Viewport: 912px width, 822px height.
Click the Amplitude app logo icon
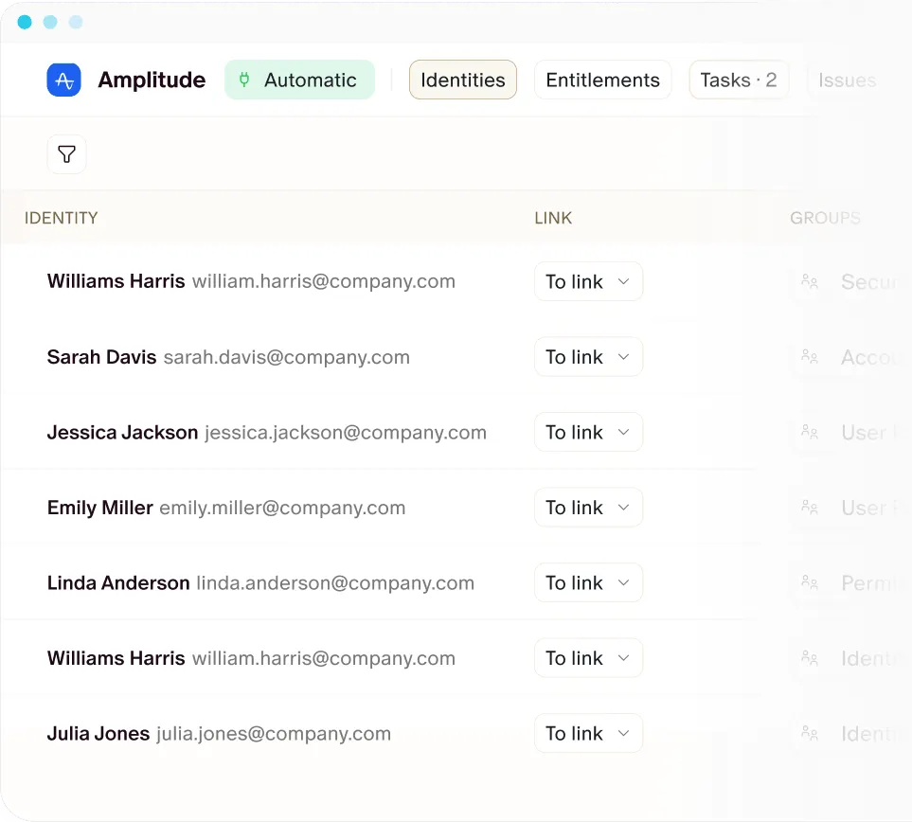(x=64, y=80)
